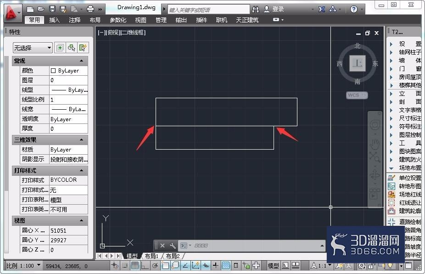This screenshot has width=425, height=274.
Task: Click the Quick Select icon in Properties
Action: point(83,48)
